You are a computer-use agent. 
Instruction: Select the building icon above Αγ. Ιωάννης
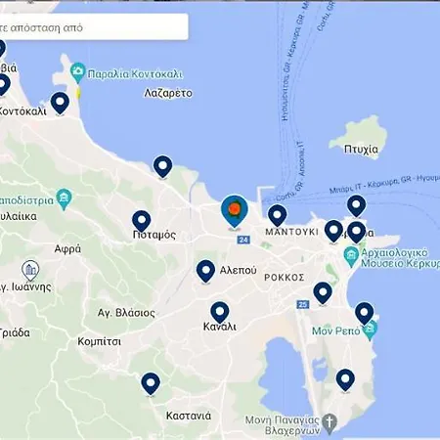coord(30,270)
